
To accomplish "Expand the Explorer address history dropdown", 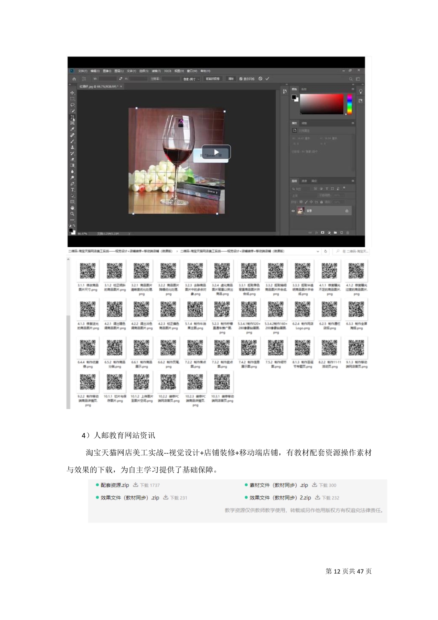I will (x=318, y=251).
